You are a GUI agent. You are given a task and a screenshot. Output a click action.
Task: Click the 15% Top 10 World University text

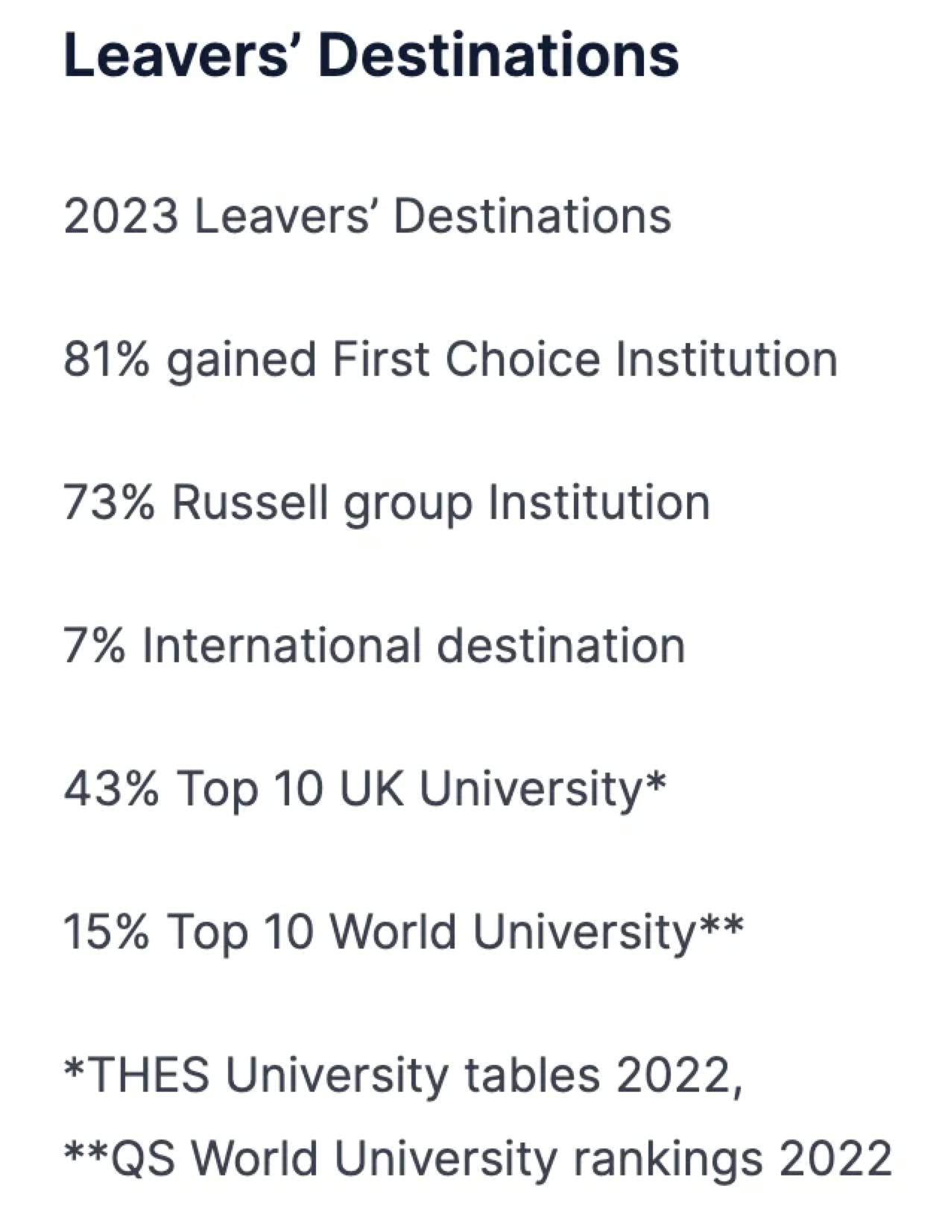pos(403,933)
